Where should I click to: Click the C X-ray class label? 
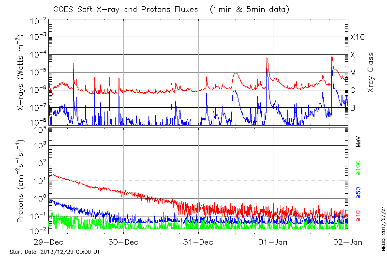[353, 90]
